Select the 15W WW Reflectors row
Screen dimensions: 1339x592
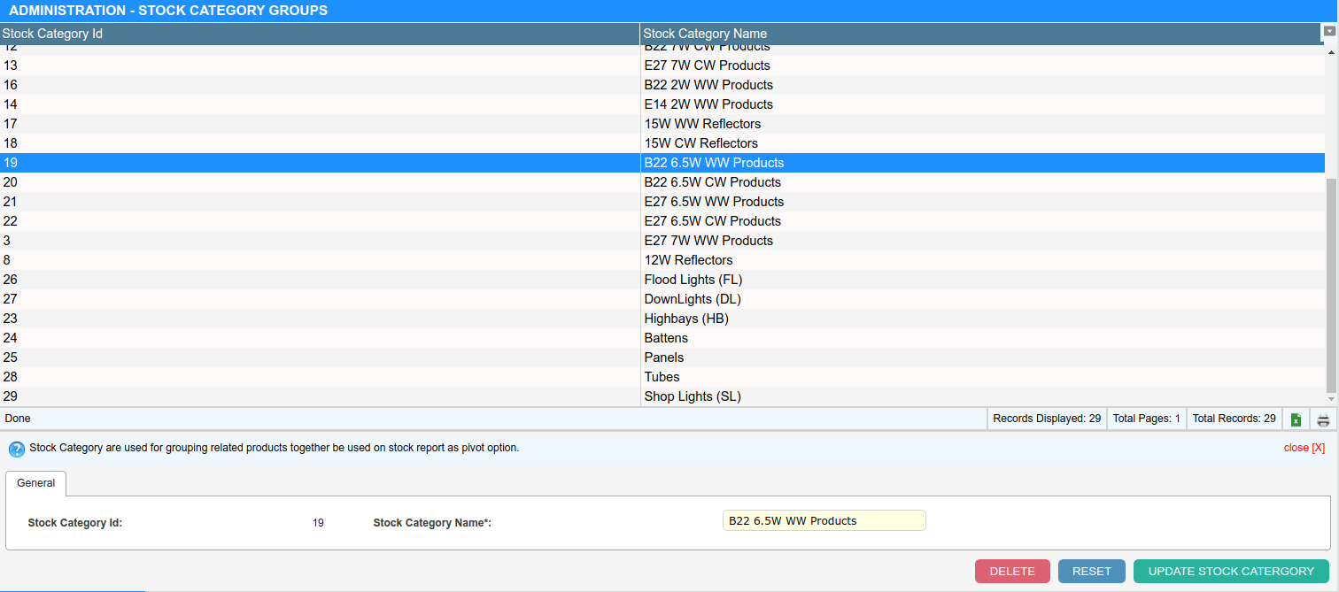pyautogui.click(x=701, y=124)
